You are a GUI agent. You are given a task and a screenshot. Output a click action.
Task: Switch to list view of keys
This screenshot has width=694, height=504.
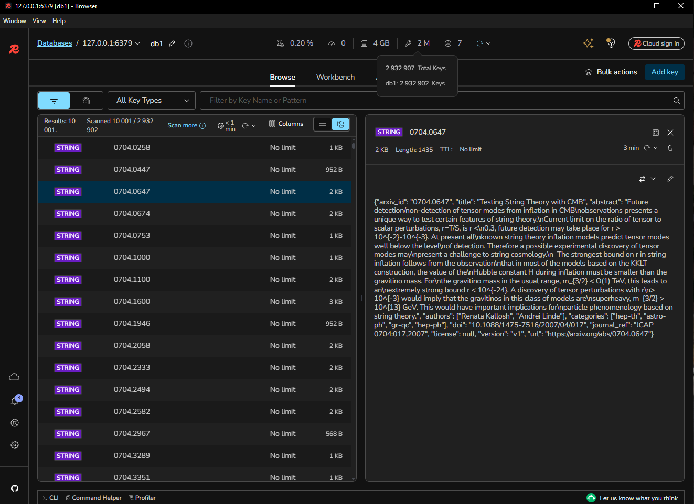tap(323, 124)
